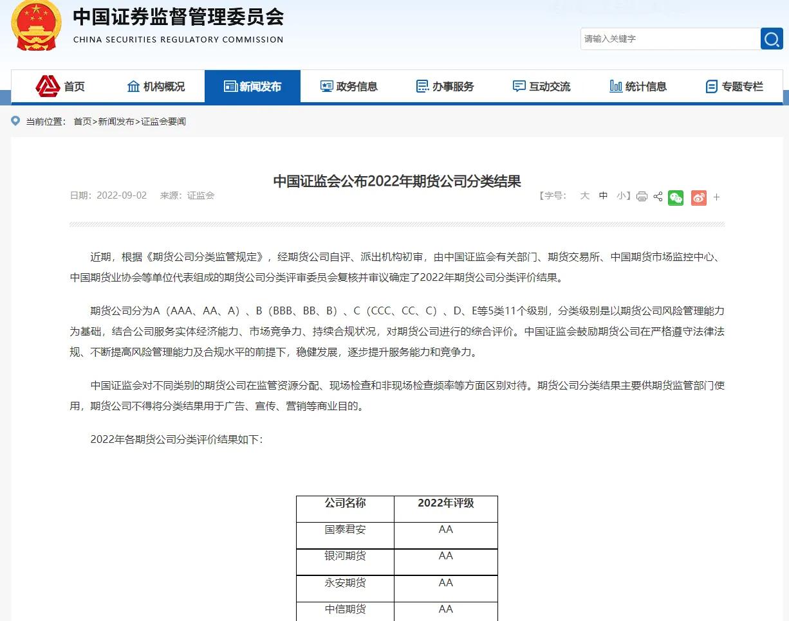Navigate home via the 首页 breadcrumb link
789x621 pixels.
[x=84, y=121]
